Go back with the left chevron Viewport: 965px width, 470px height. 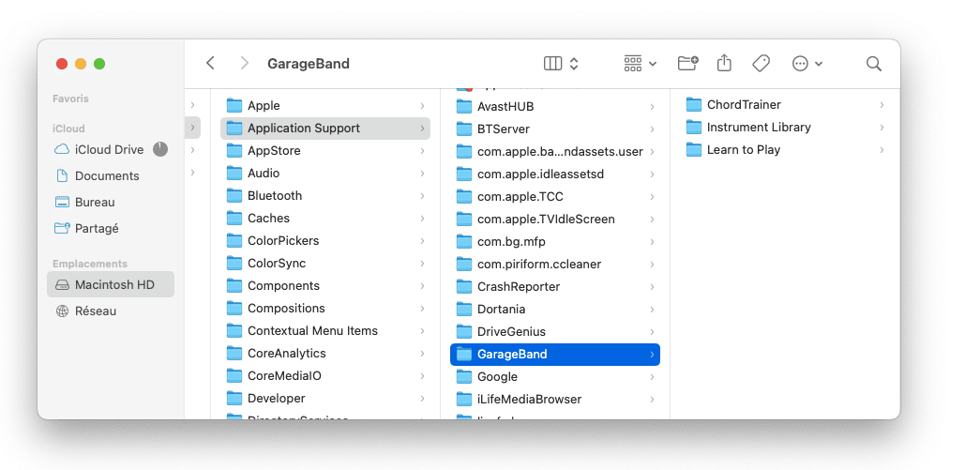coord(210,64)
